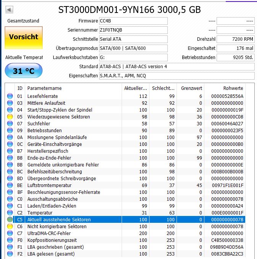257x259 pixels.
Task: Click raw value 098B9D4DD56A
Action: (227, 247)
